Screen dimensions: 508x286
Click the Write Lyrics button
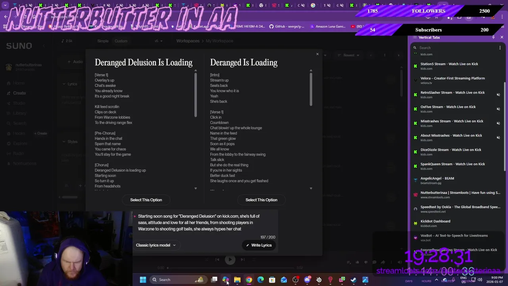(259, 245)
